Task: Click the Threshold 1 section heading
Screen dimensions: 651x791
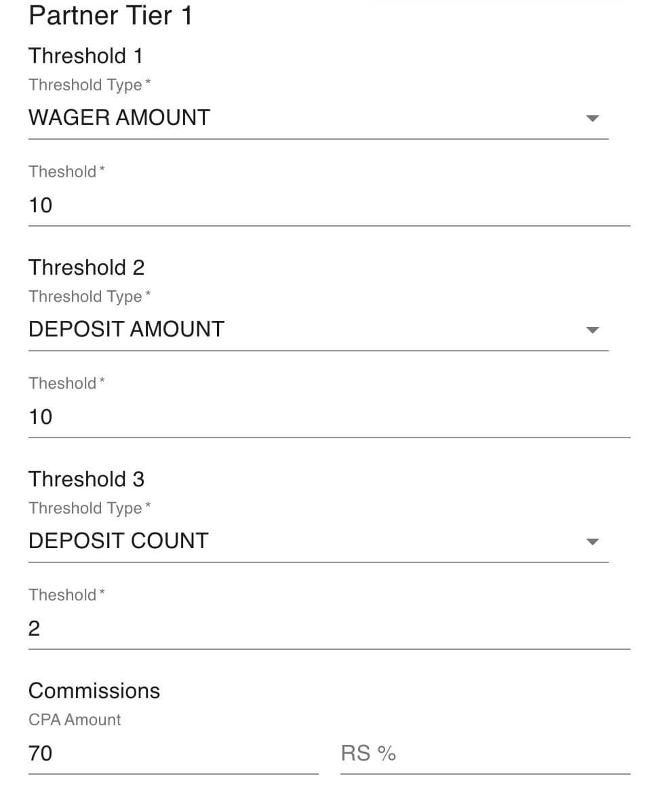Action: 85,56
